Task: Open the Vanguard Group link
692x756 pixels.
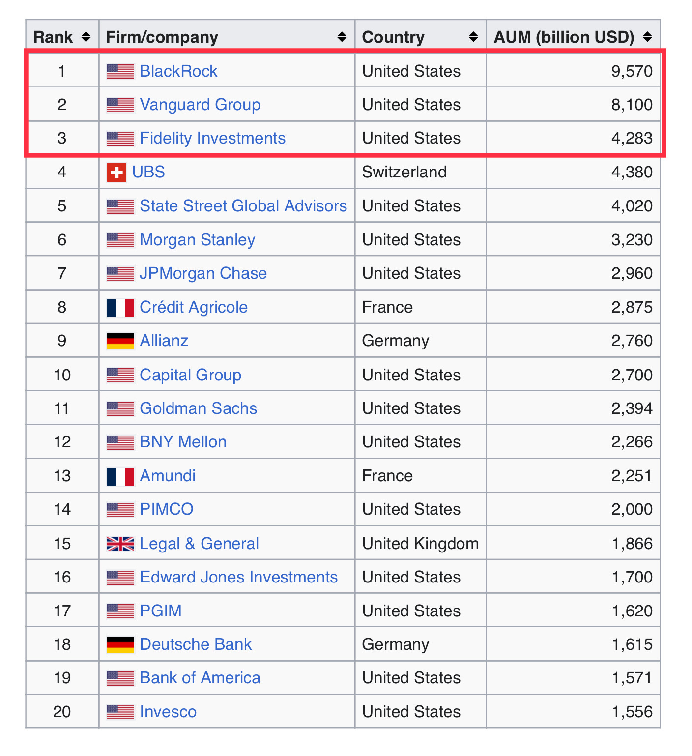Action: 200,105
